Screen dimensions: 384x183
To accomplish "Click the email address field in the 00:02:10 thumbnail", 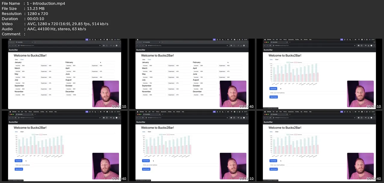I will point(181,165).
